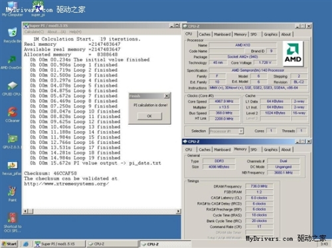Click the Bus Speed value field
Viewport: 332px width, 248px height.
pos(224,113)
